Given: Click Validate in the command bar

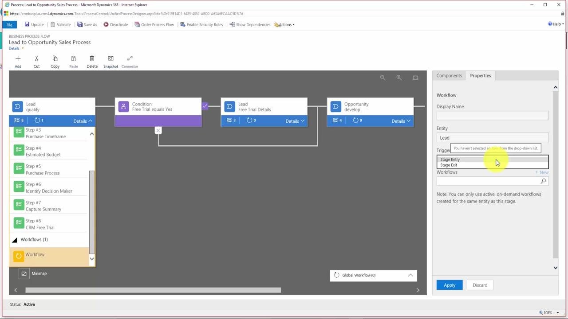Looking at the screenshot, I should point(61,25).
